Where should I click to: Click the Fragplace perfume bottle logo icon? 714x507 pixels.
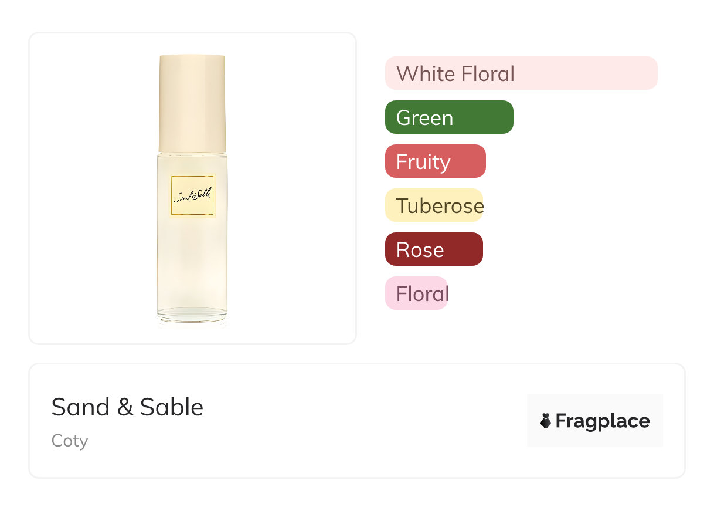tap(546, 421)
